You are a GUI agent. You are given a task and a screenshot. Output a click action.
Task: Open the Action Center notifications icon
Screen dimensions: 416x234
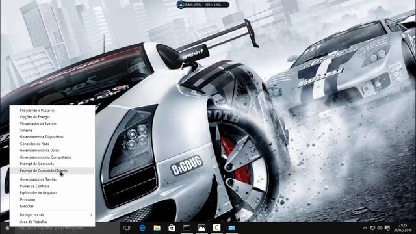click(387, 228)
